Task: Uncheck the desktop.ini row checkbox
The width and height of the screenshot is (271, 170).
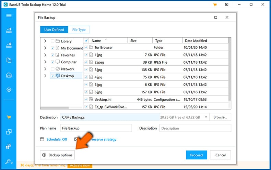Action: tap(86, 99)
